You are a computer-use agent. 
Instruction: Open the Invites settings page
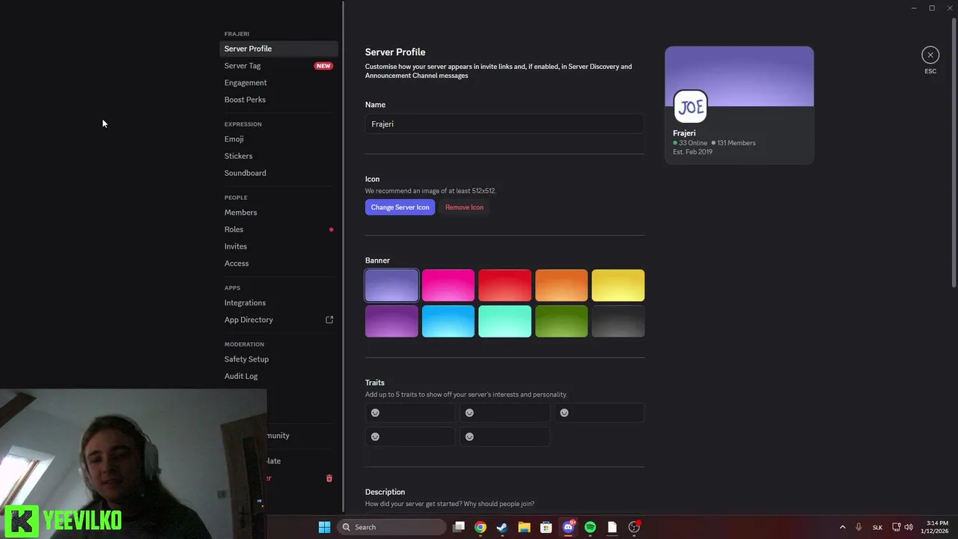pos(279,246)
